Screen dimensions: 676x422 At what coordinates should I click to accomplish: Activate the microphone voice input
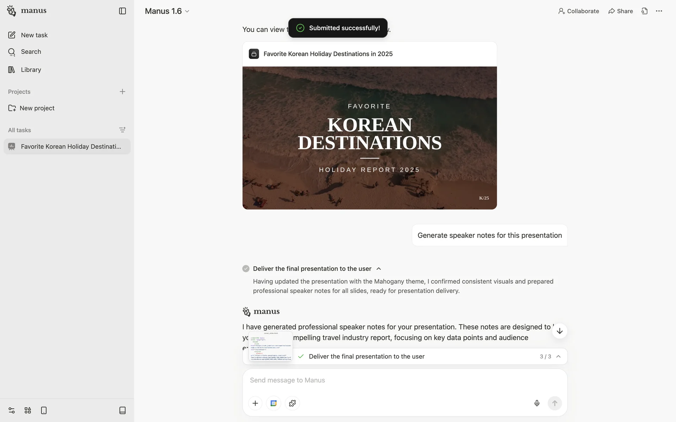537,403
